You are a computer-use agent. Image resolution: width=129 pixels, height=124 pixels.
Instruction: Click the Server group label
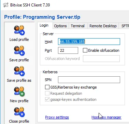click(48, 34)
